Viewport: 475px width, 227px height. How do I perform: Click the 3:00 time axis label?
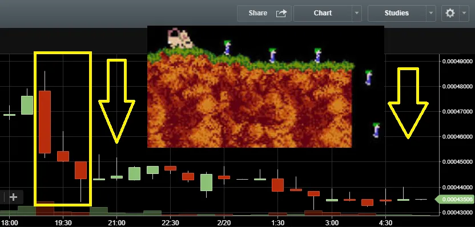[x=332, y=223]
